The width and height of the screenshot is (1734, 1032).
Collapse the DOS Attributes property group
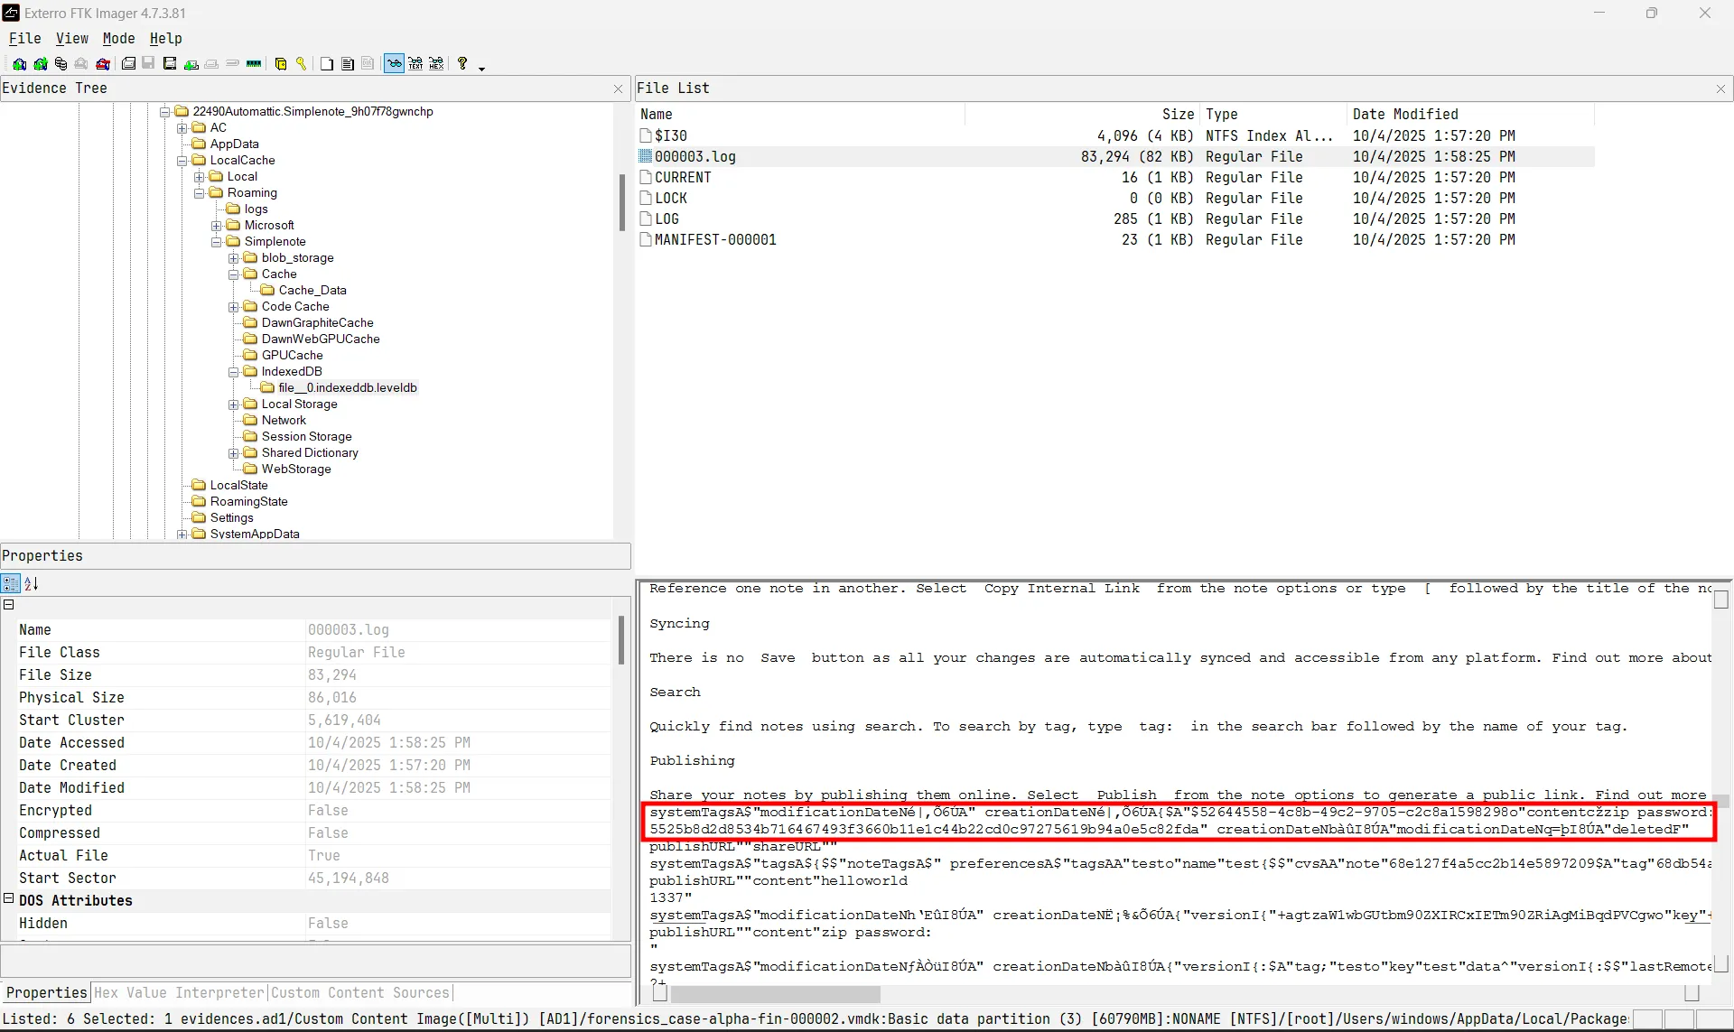point(9,899)
